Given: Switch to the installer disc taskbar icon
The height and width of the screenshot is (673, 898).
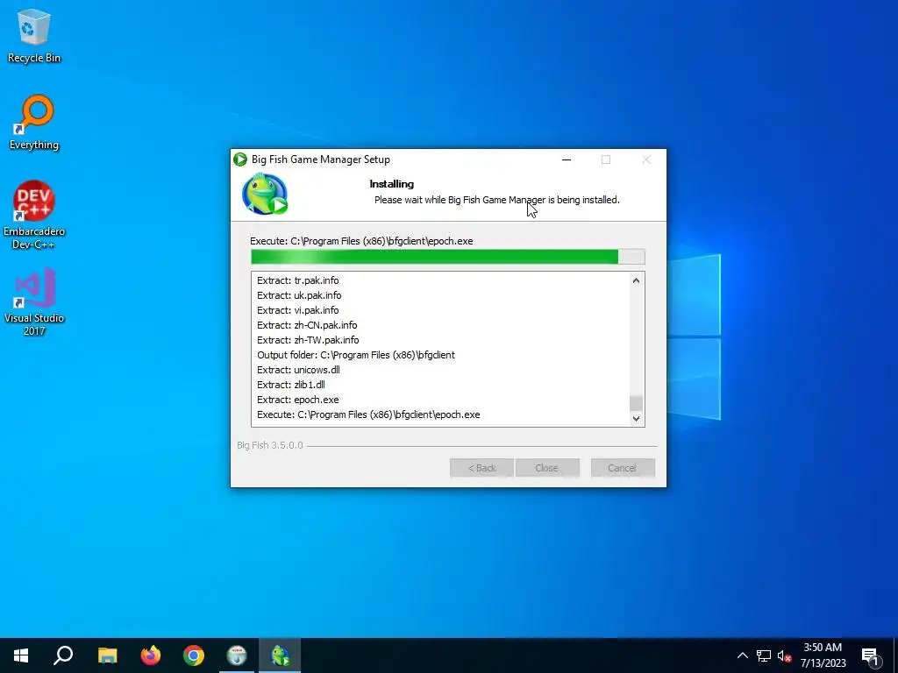Looking at the screenshot, I should coord(237,655).
